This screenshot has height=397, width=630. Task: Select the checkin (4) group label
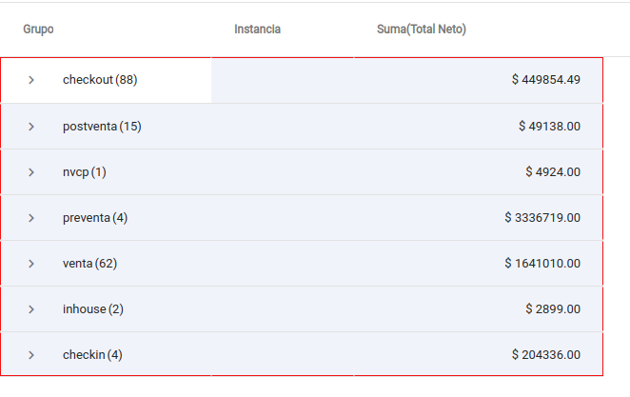point(92,354)
